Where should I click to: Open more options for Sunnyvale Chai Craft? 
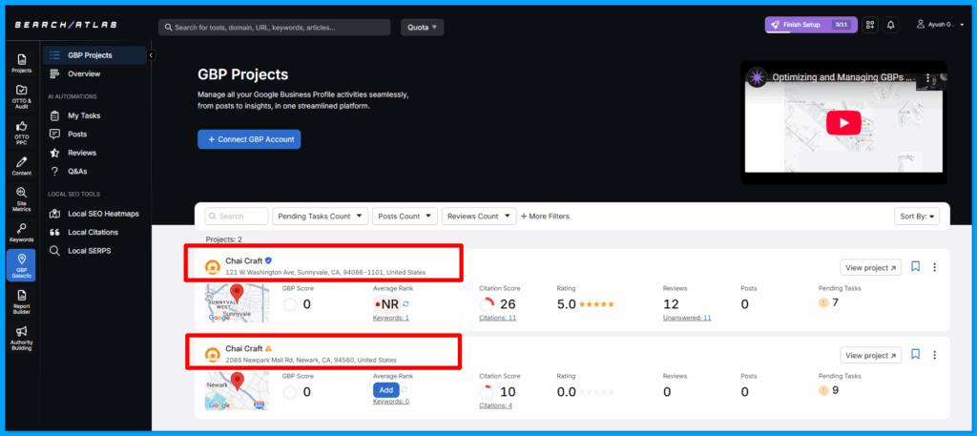[x=935, y=267]
